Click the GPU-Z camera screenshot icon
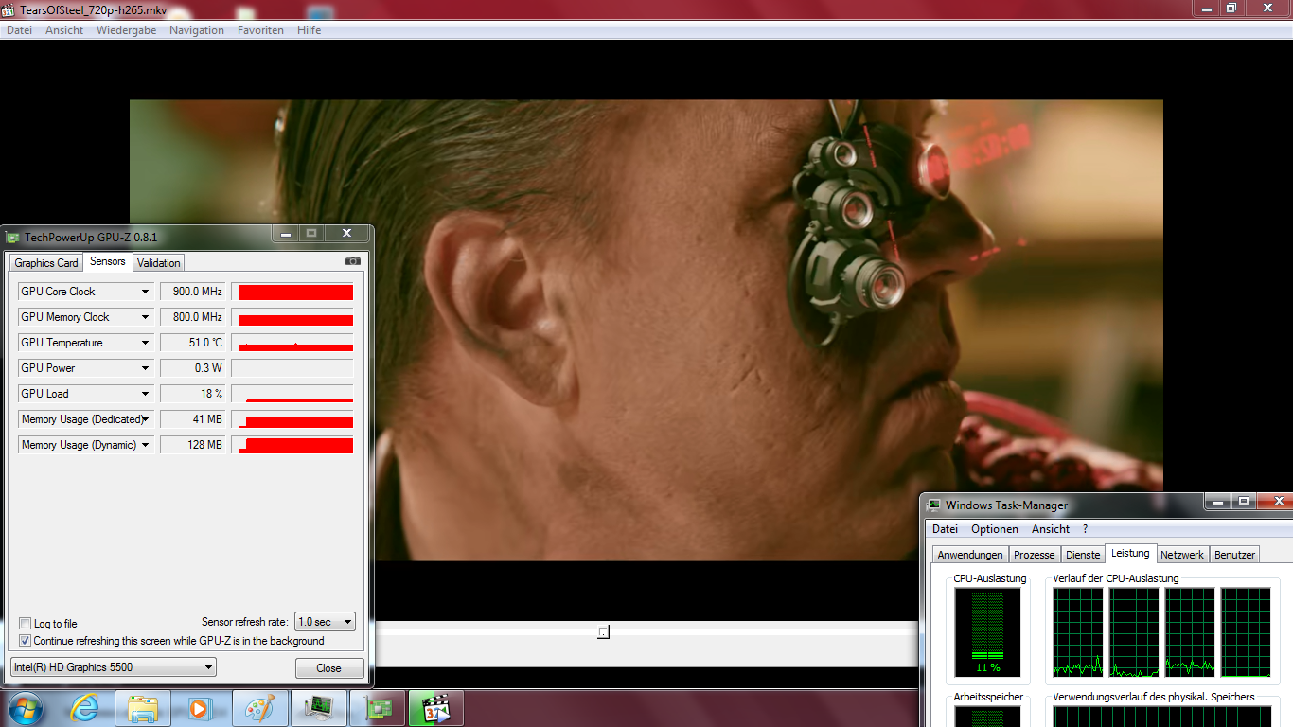 tap(353, 261)
